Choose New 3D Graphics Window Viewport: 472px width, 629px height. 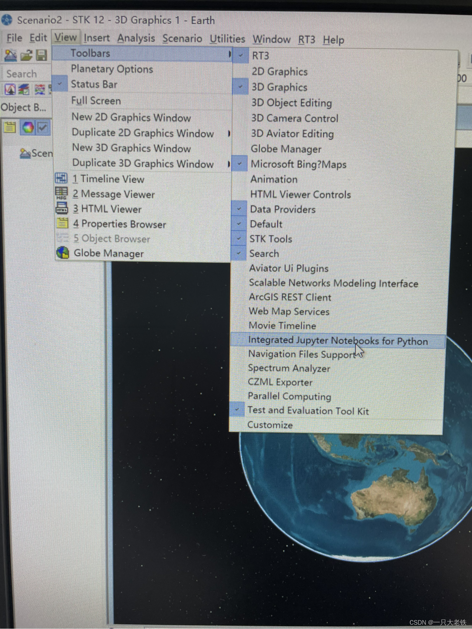(142, 148)
